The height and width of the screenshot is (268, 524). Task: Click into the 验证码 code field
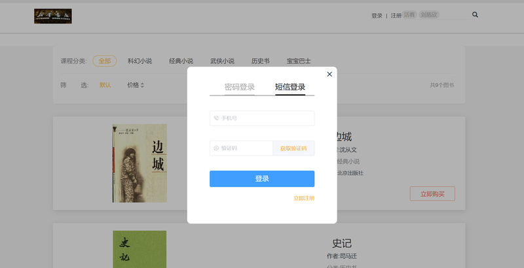(x=241, y=148)
